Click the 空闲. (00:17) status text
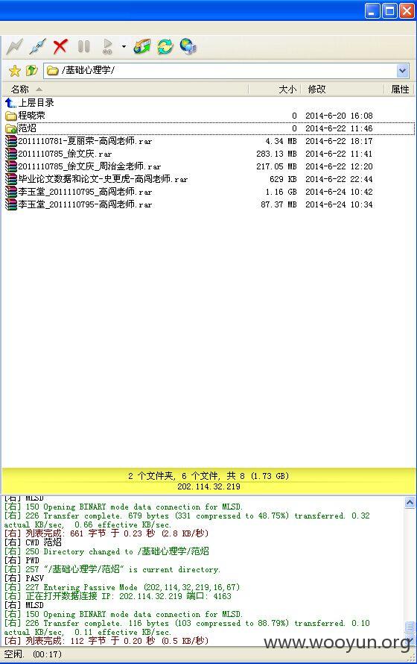 click(33, 654)
